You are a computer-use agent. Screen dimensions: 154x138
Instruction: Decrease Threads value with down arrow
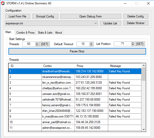37,45
